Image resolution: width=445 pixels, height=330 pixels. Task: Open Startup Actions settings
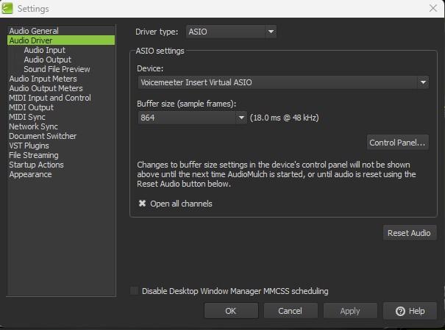[36, 165]
